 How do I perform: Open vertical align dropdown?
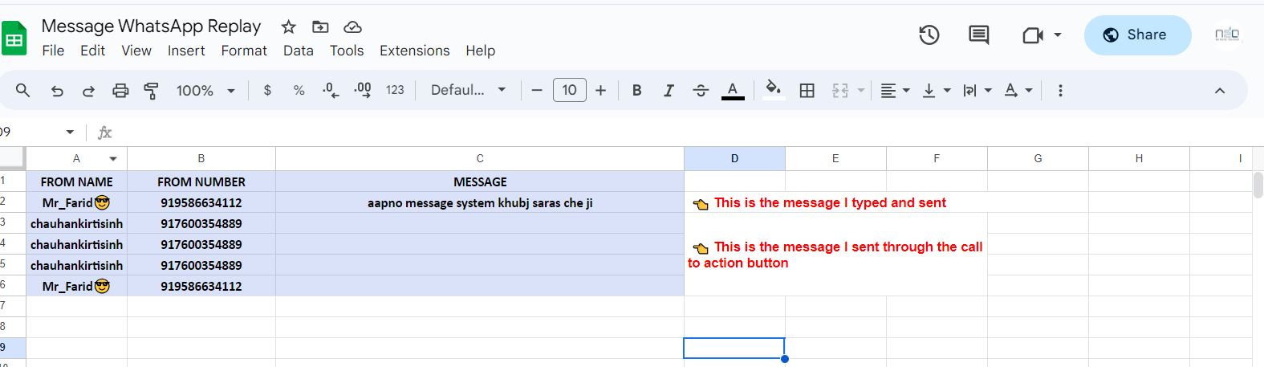(x=936, y=90)
